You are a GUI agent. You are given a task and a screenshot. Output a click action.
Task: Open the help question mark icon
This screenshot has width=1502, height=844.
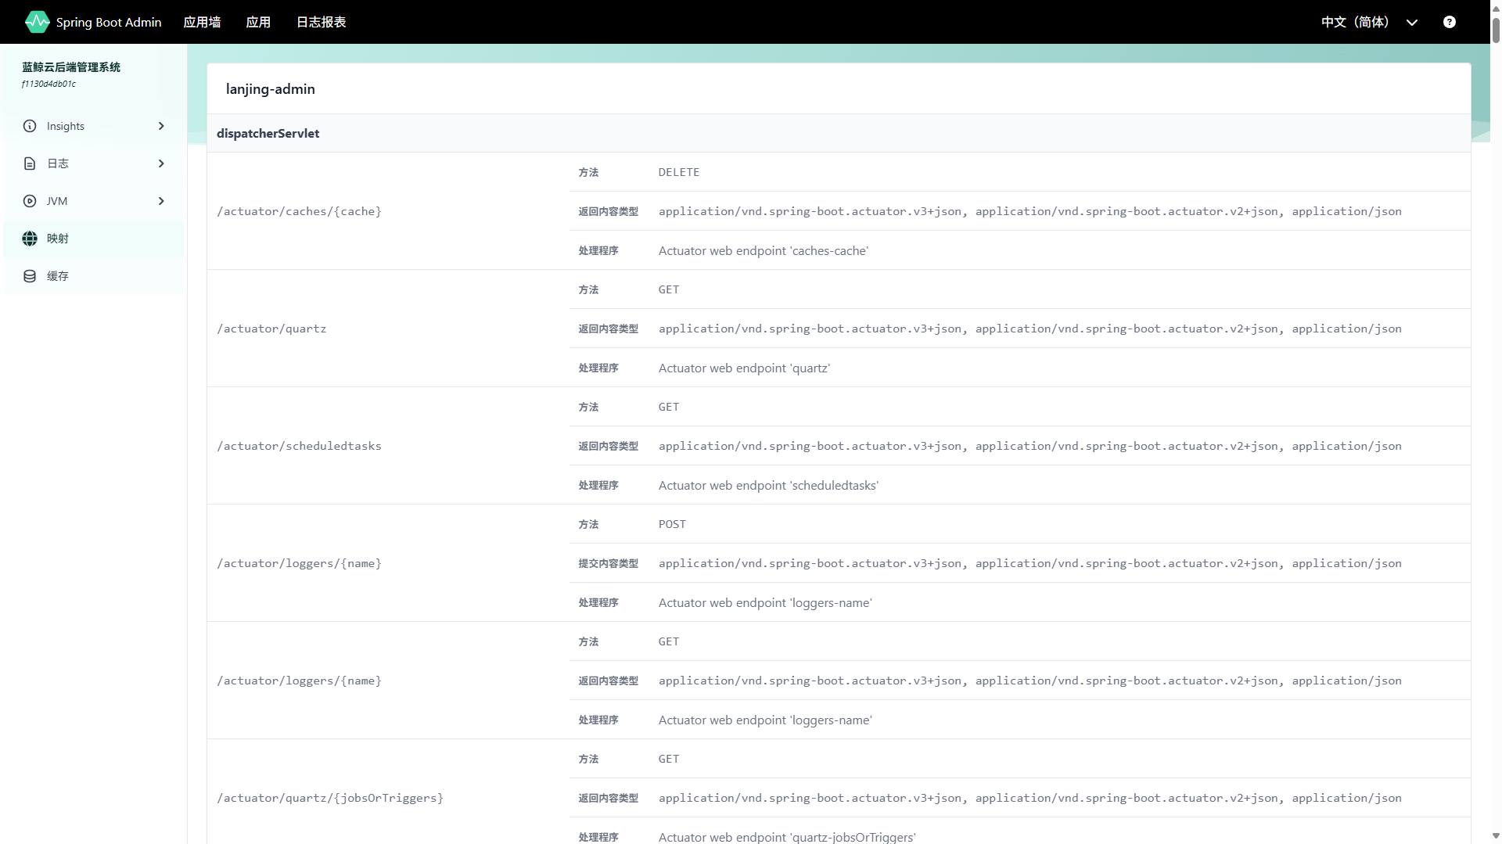[x=1449, y=22]
